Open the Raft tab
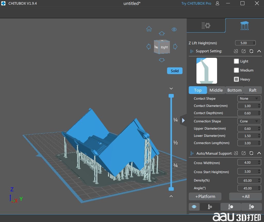Screen dimensions: 264x222 coord(253,90)
